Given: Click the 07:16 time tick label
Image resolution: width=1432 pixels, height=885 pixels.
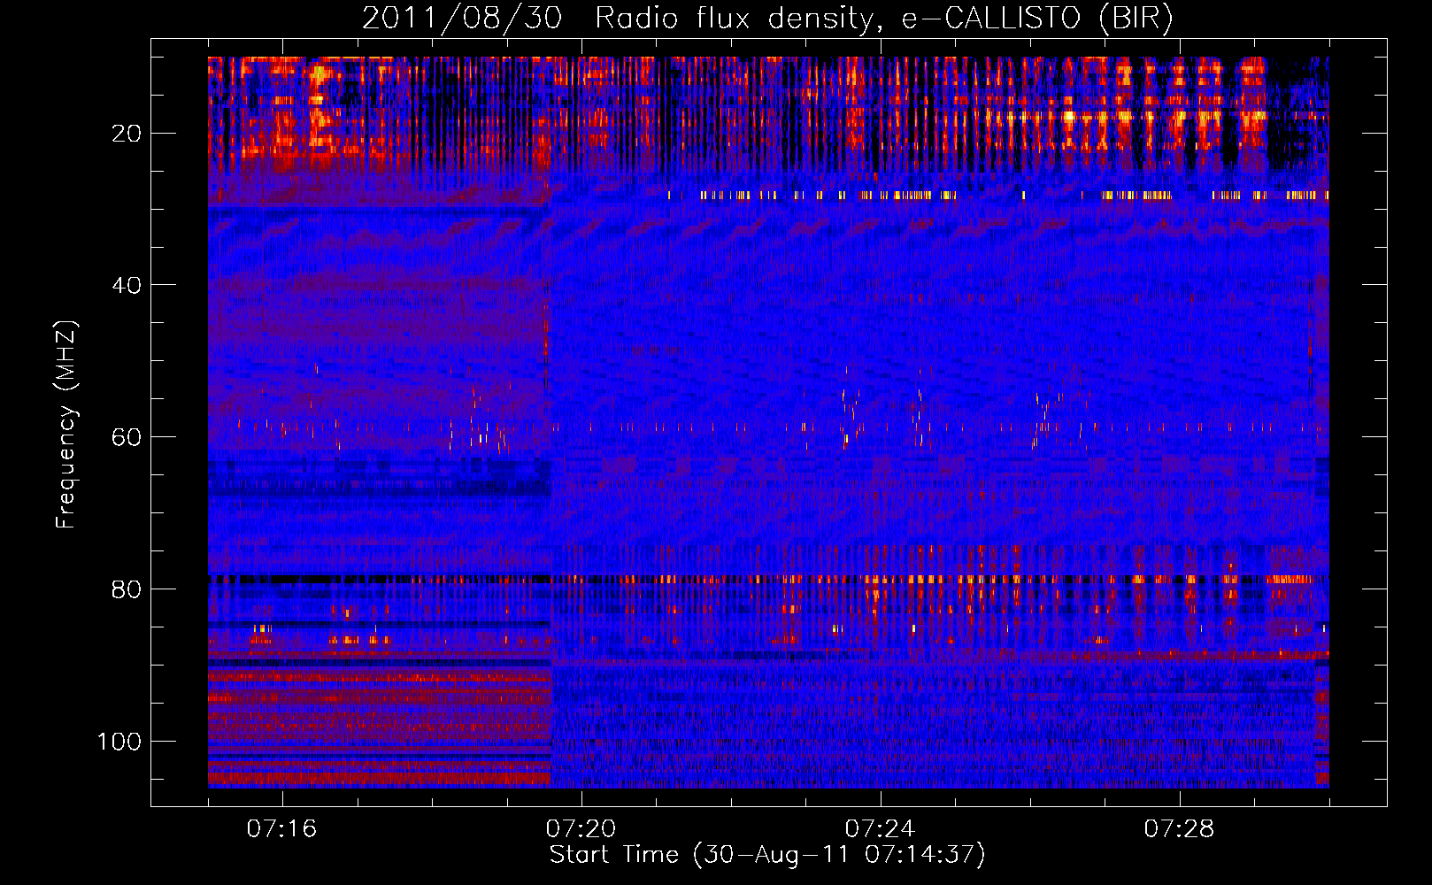Looking at the screenshot, I should [x=282, y=829].
